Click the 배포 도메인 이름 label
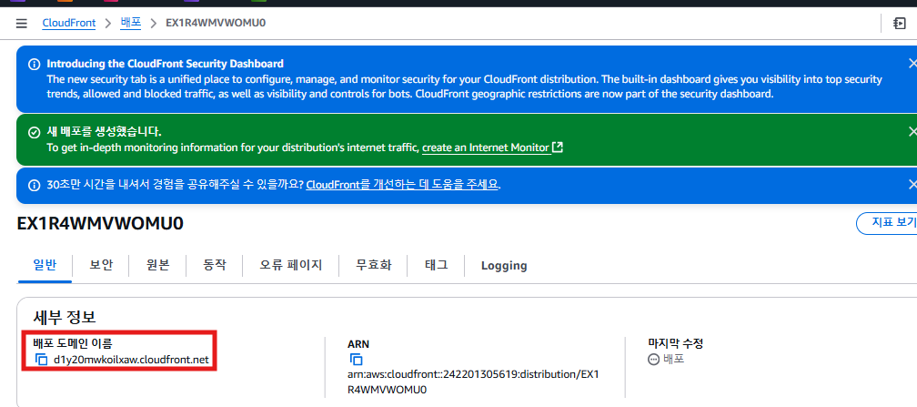This screenshot has height=407, width=917. click(x=72, y=344)
